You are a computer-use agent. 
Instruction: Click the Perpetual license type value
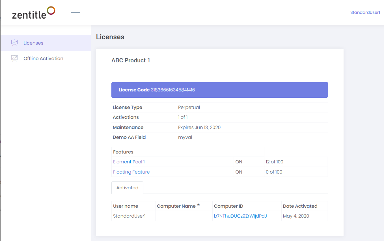tap(189, 107)
